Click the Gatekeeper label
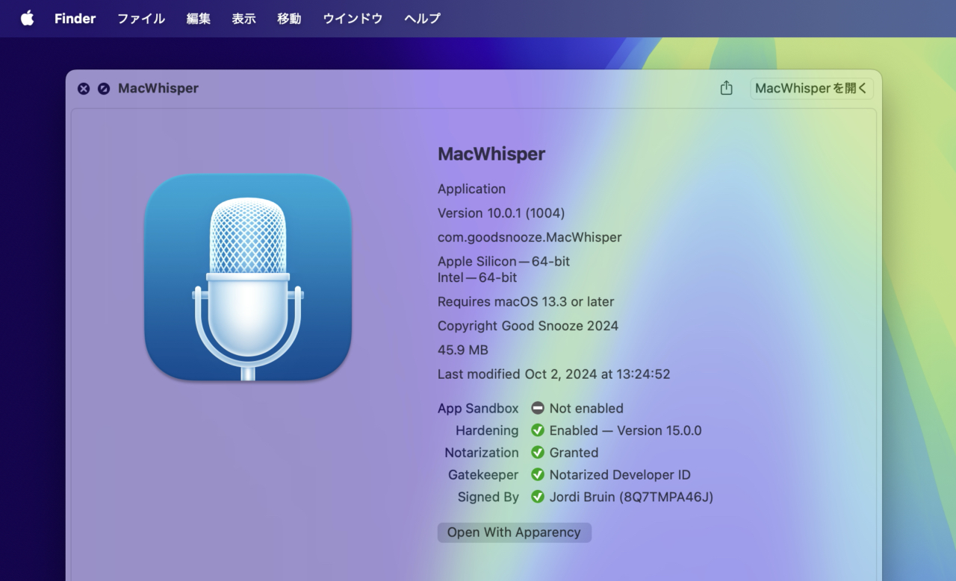 coord(483,475)
